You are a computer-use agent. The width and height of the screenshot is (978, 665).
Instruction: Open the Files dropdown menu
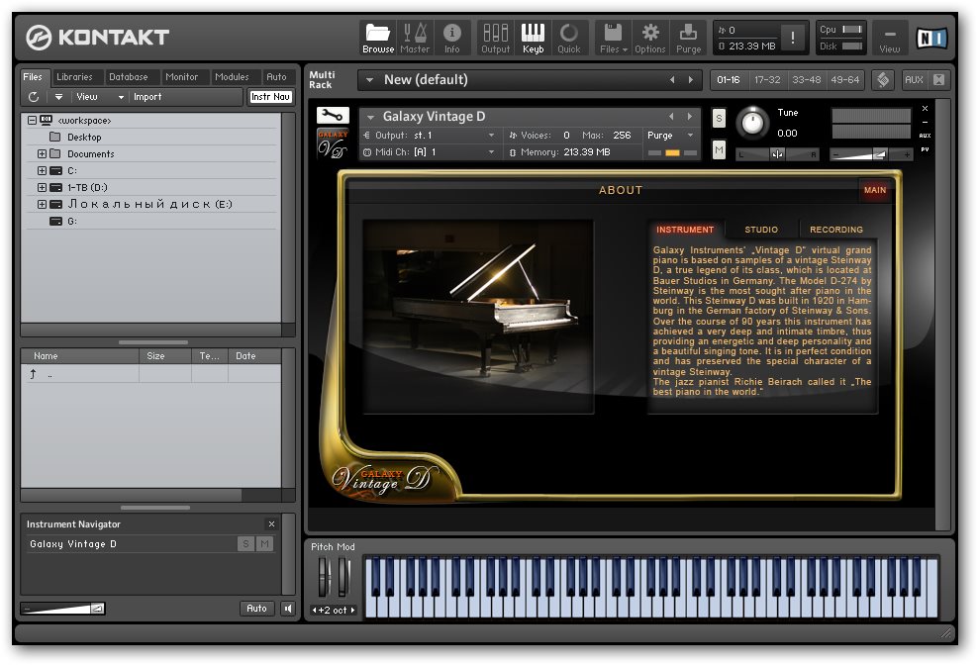tap(614, 38)
